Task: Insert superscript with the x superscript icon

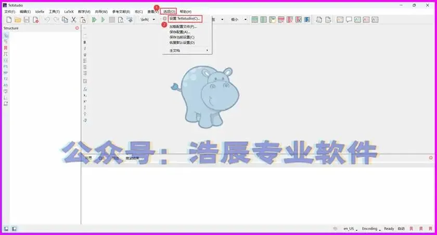Action: (85, 101)
